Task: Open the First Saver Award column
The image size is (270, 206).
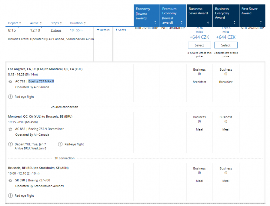Action: coord(252,16)
